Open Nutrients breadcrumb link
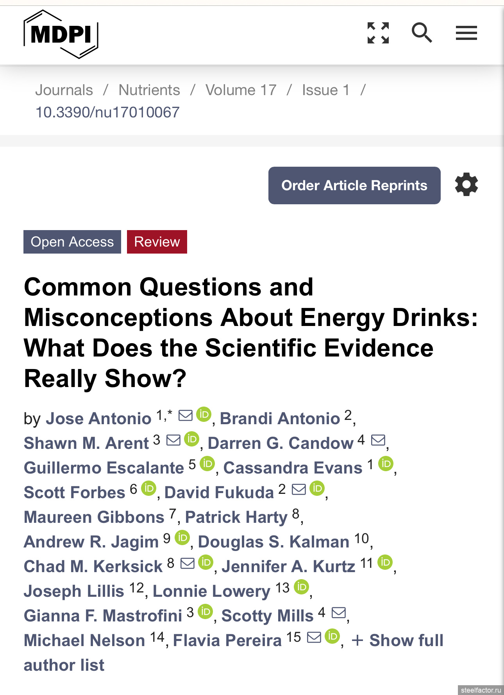 (x=149, y=90)
